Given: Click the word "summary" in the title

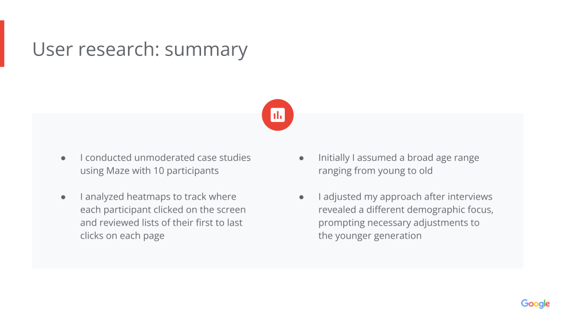Looking at the screenshot, I should [x=206, y=49].
